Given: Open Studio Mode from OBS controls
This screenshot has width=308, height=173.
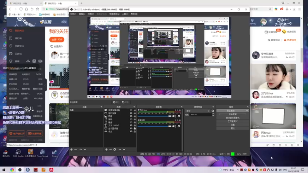Looking at the screenshot, I should 233,121.
